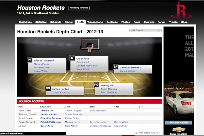This screenshot has width=204, height=136.
Task: Open Toney Douglas in the table 2ND column
Action: point(73,111)
